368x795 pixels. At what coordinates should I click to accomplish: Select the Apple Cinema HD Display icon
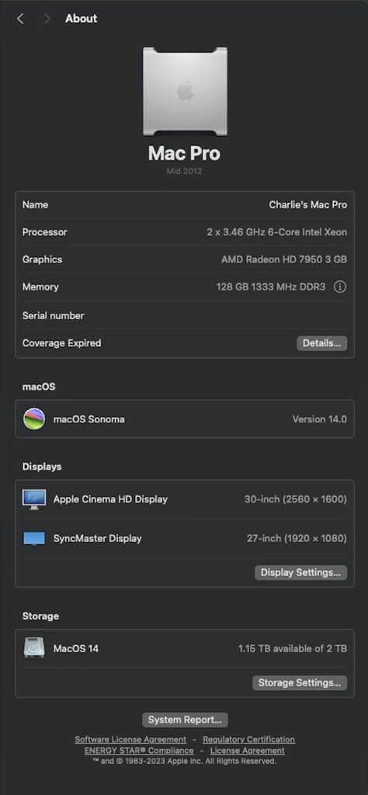(x=34, y=499)
